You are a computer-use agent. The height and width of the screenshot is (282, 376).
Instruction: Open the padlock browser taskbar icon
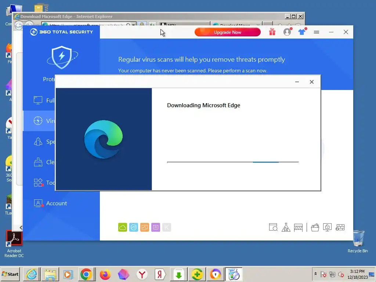click(215, 274)
